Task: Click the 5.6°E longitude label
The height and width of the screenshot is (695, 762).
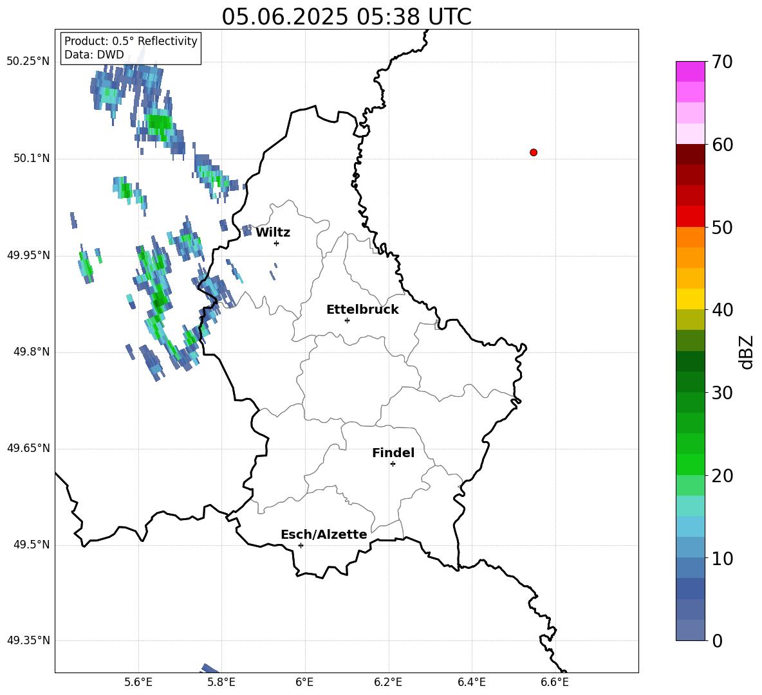Action: click(138, 683)
